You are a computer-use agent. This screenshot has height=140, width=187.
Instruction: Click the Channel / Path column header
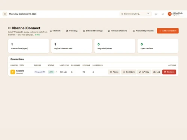(x=17, y=65)
